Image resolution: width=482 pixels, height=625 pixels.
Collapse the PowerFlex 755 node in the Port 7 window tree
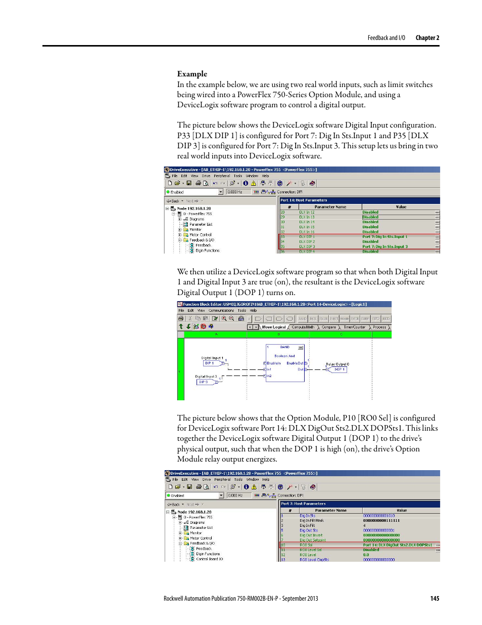[x=173, y=517]
